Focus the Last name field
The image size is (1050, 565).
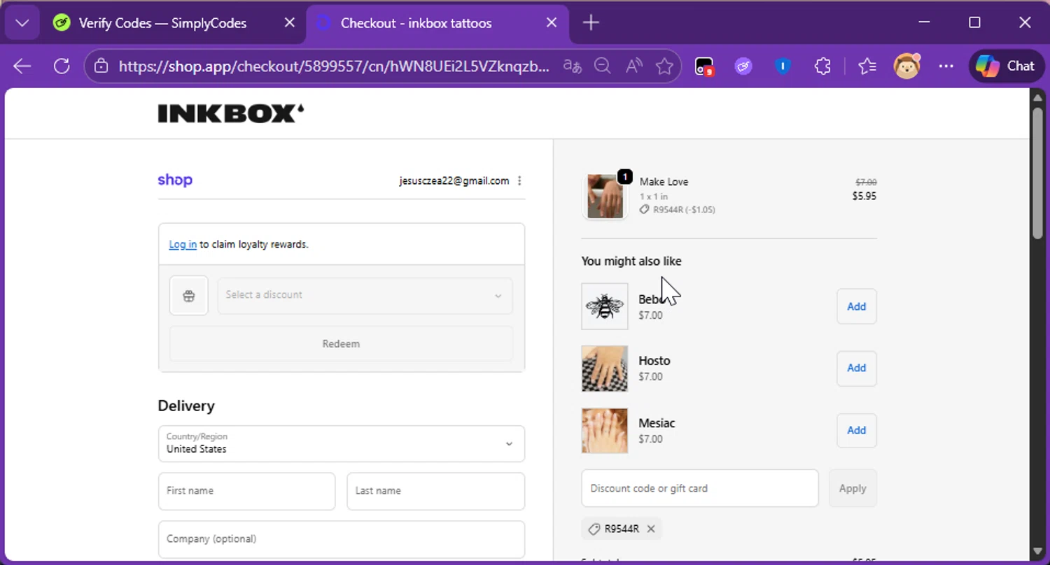(436, 491)
